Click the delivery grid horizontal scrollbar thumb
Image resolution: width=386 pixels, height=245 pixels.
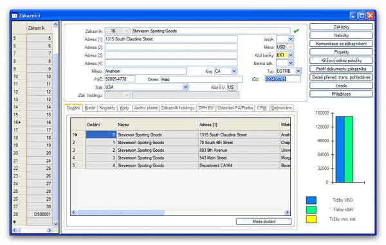[x=121, y=213]
